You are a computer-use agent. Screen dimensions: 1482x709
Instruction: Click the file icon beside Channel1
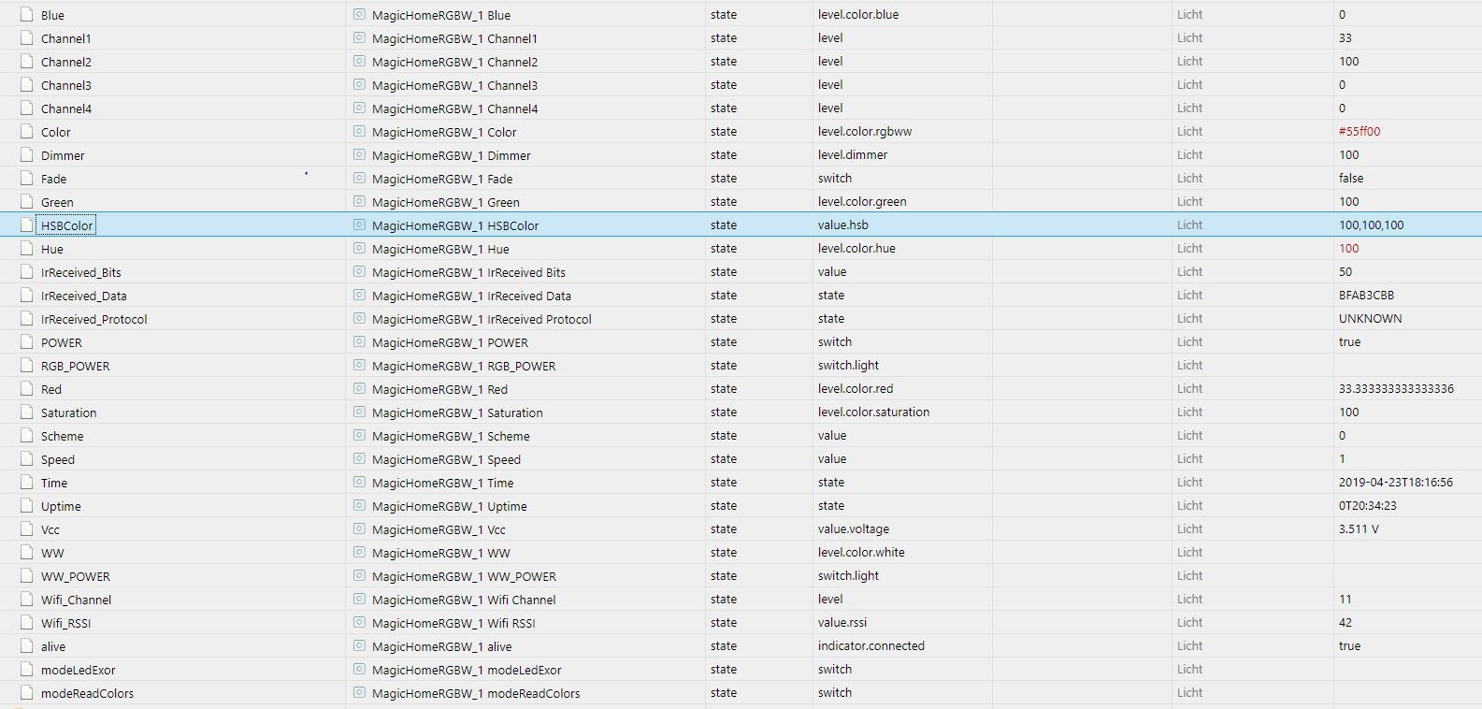tap(27, 38)
